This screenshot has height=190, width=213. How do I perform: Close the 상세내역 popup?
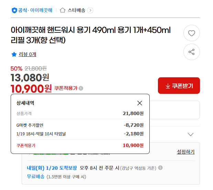[x=140, y=103]
